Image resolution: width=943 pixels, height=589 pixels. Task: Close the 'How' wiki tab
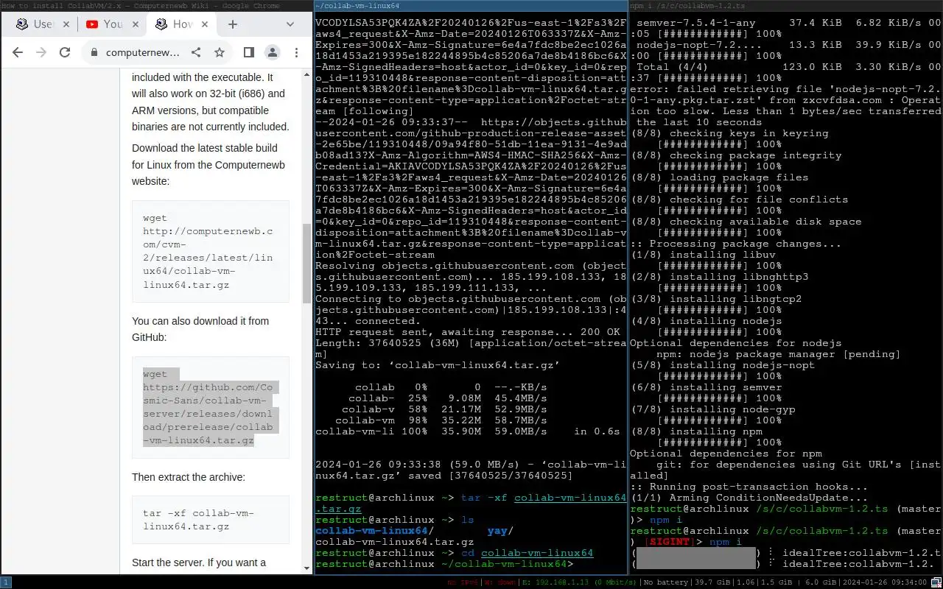pos(206,24)
